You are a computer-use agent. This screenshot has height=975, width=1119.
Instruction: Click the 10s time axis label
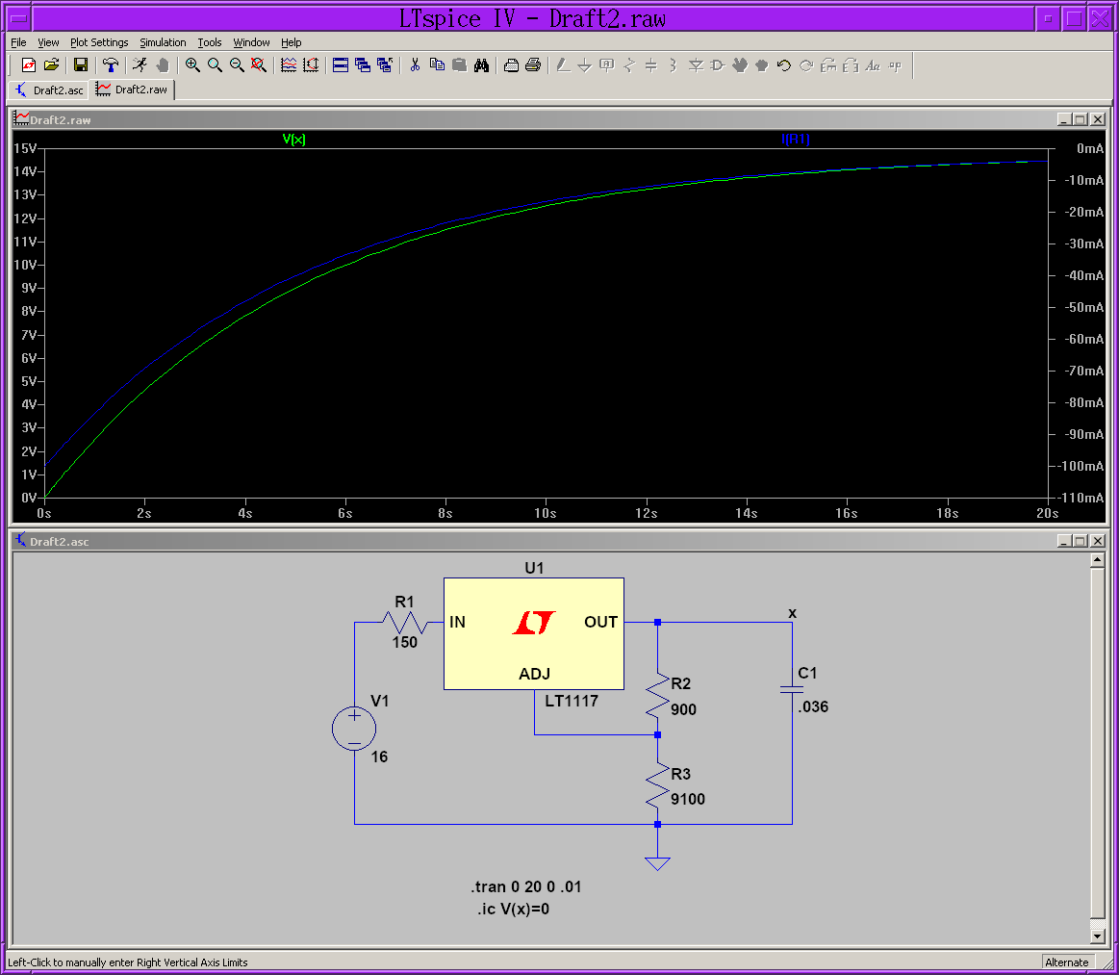click(546, 513)
